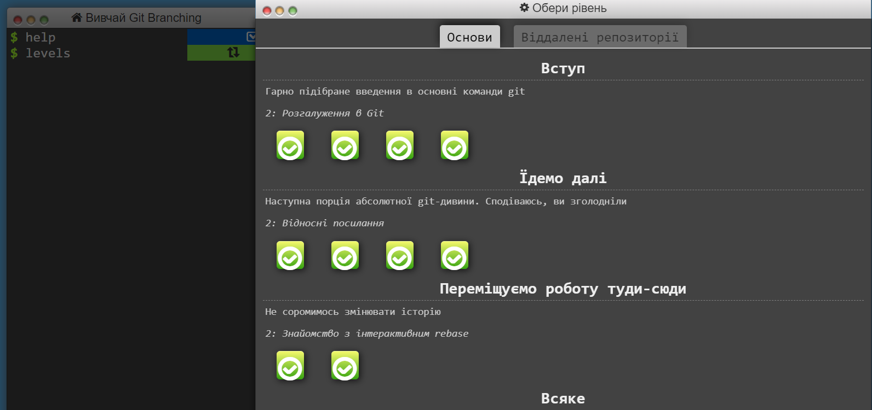Click the label 2: Розгалуження в Git

[x=324, y=113]
